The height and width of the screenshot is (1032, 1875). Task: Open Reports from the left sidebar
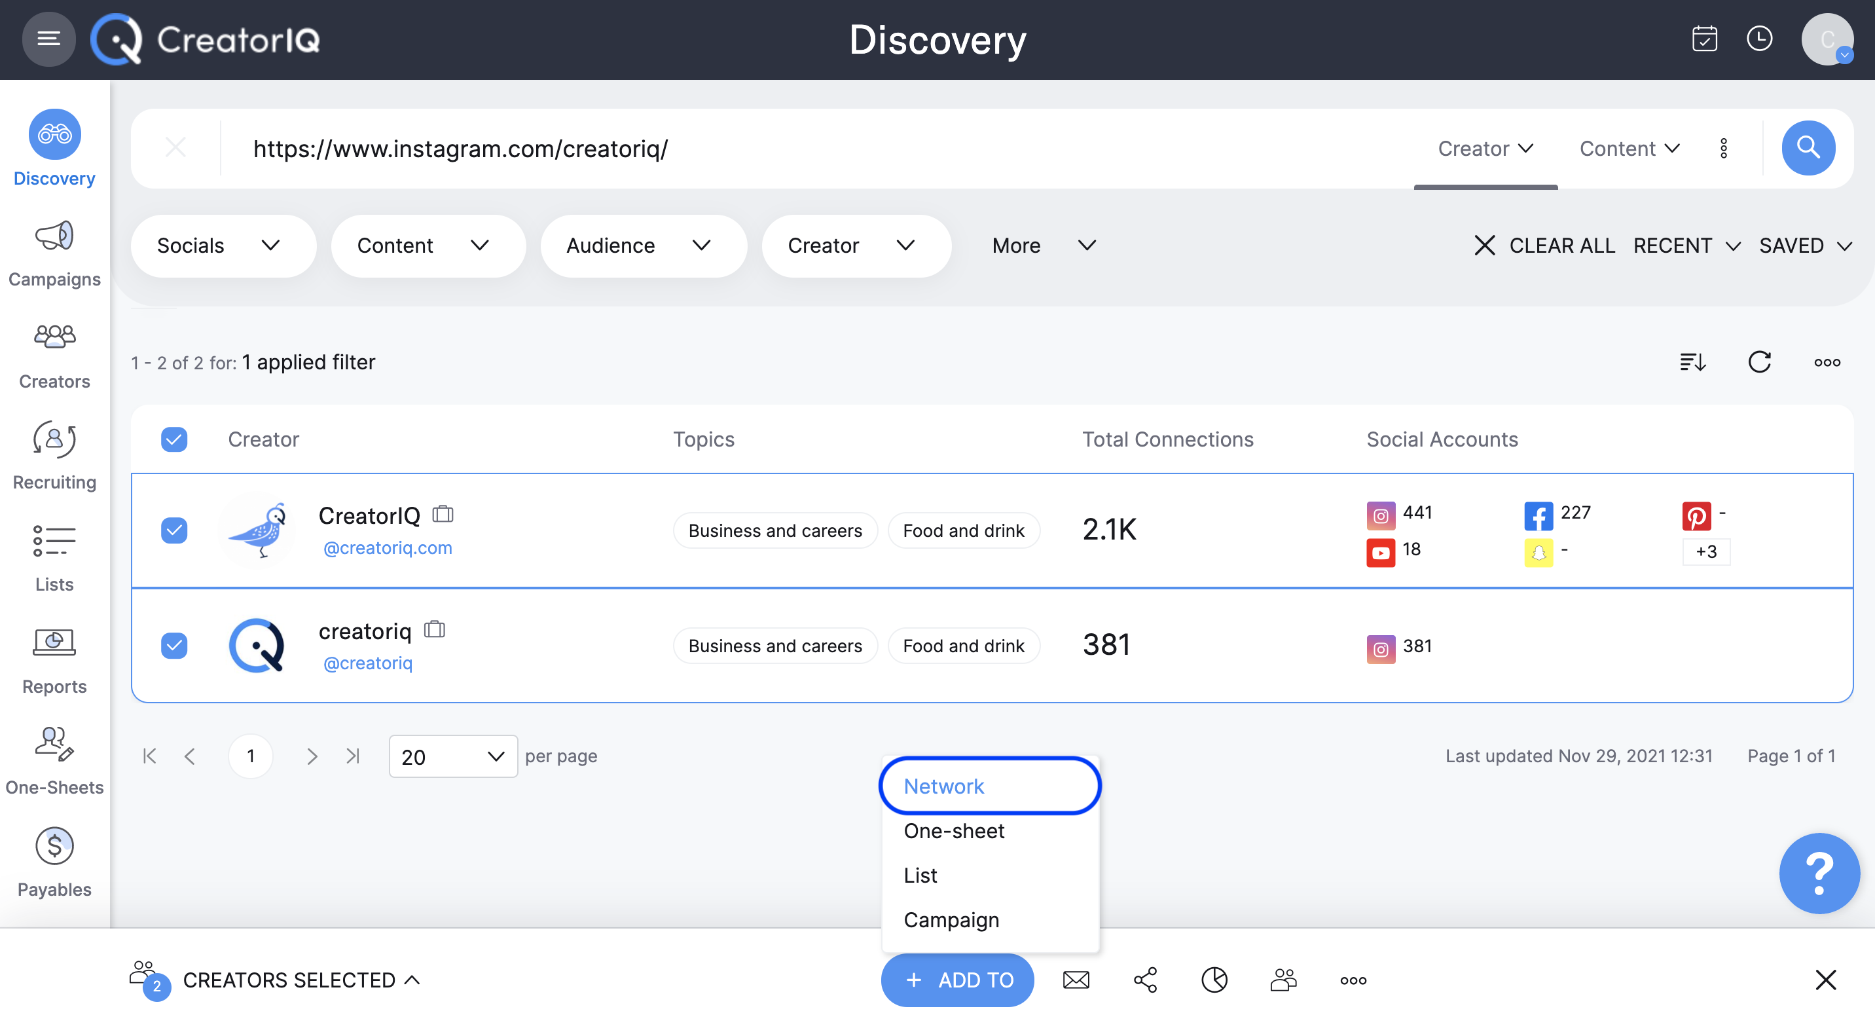(54, 643)
